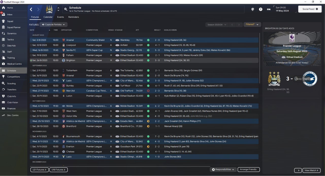Click the forward navigation arrow
The height and width of the screenshot is (176, 325).
38,9
